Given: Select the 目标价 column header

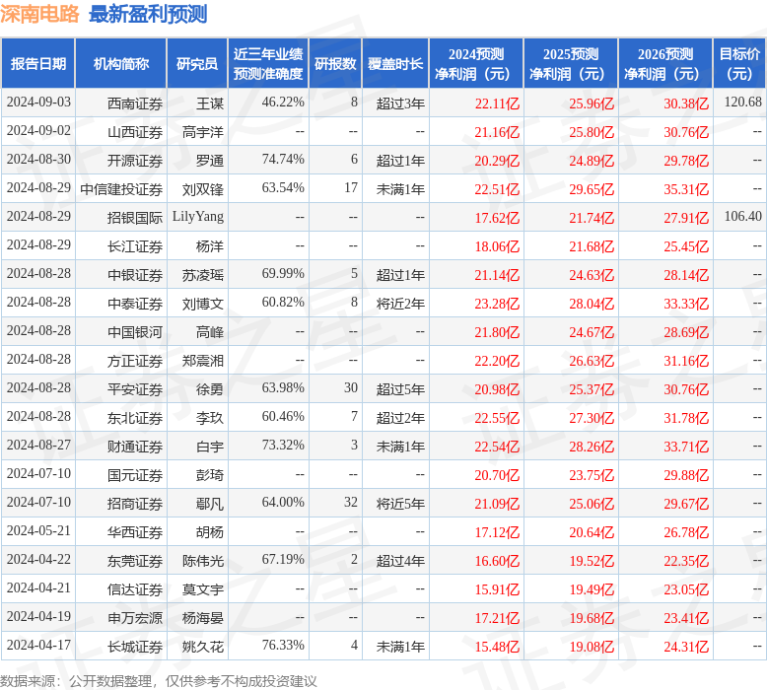Looking at the screenshot, I should click(x=739, y=63).
